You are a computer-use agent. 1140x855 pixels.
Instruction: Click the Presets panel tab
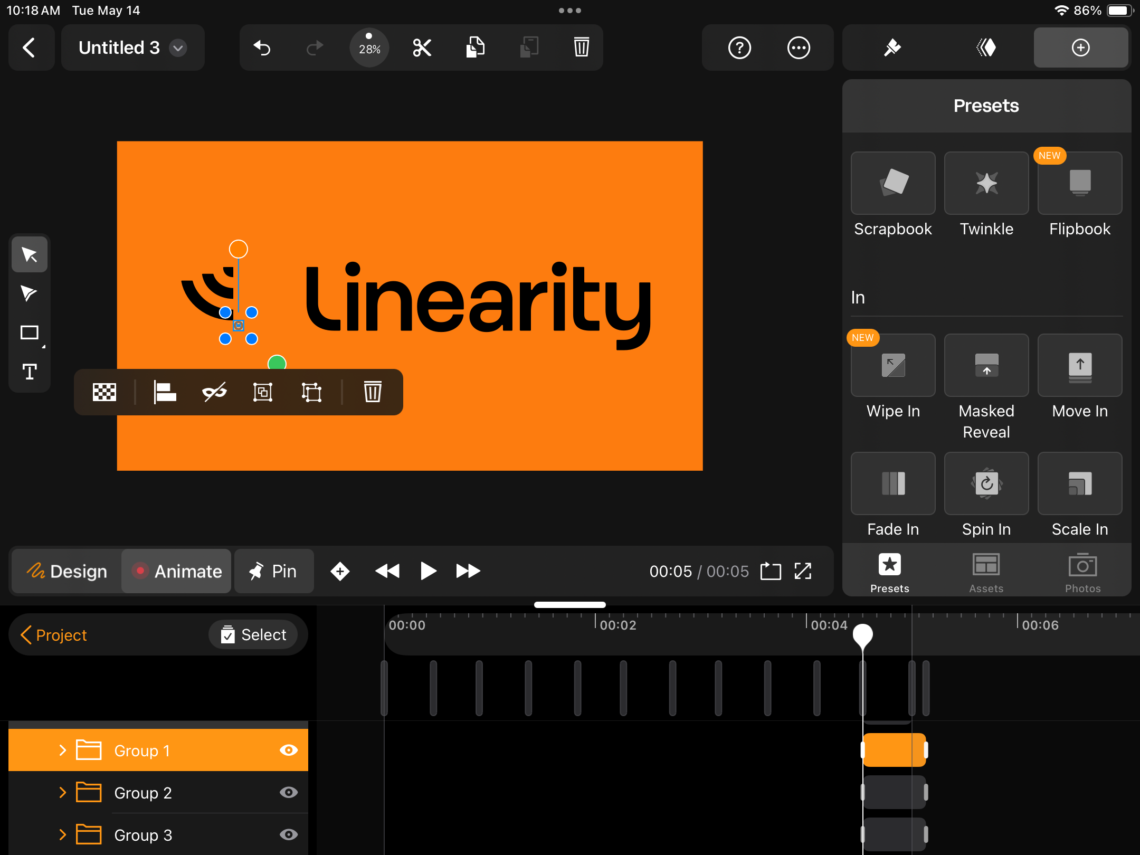pyautogui.click(x=889, y=571)
